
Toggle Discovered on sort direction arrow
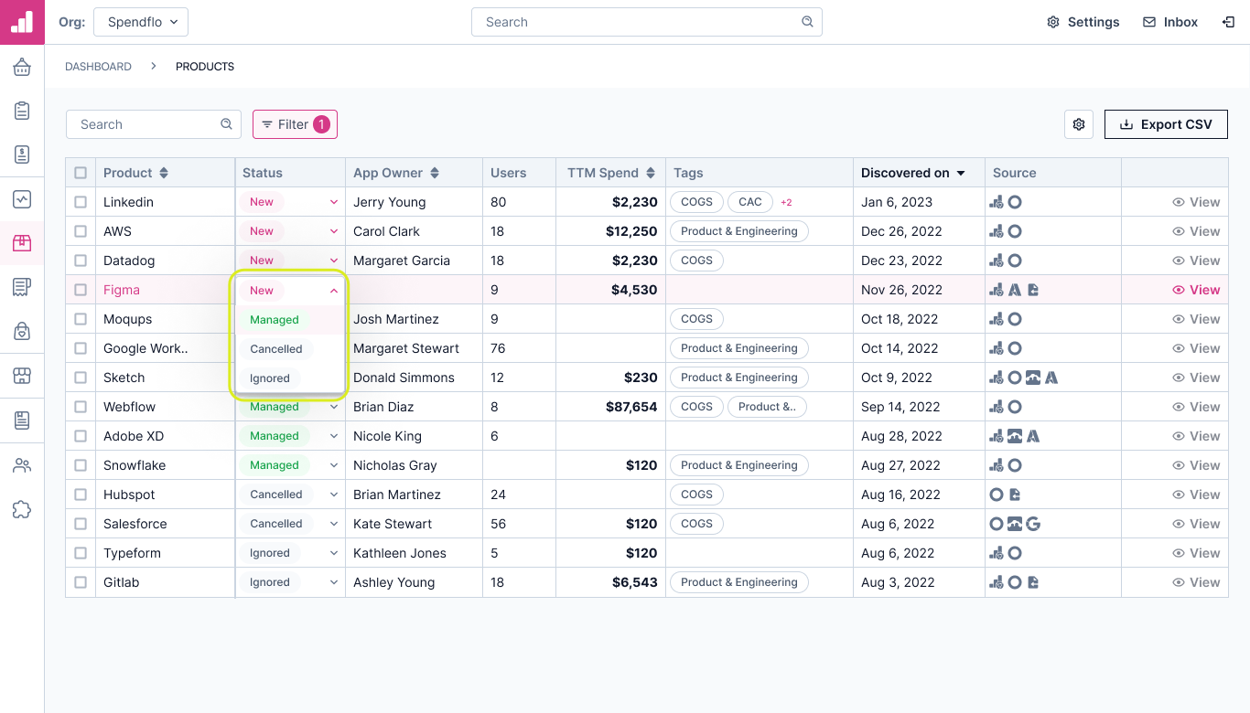point(961,173)
